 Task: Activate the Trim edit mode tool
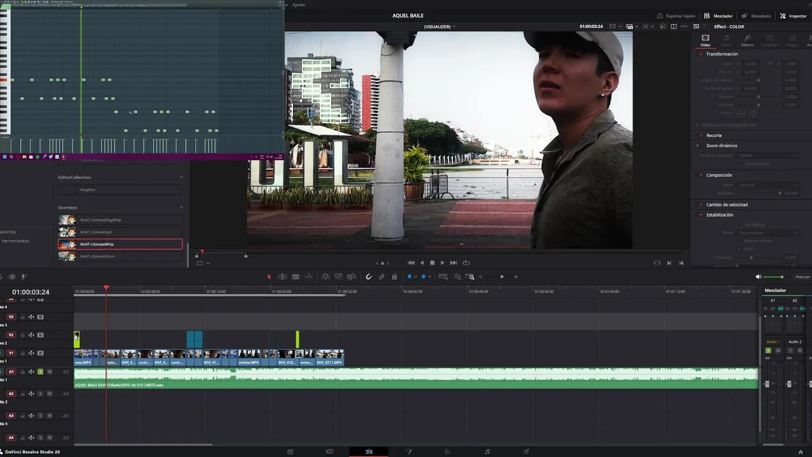point(282,277)
